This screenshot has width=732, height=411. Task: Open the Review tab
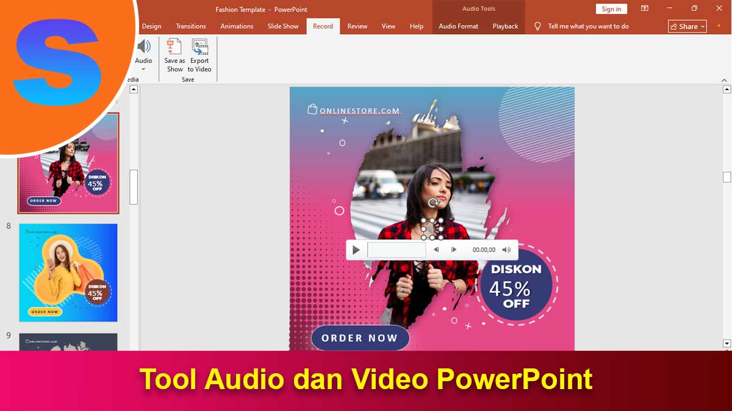(357, 26)
